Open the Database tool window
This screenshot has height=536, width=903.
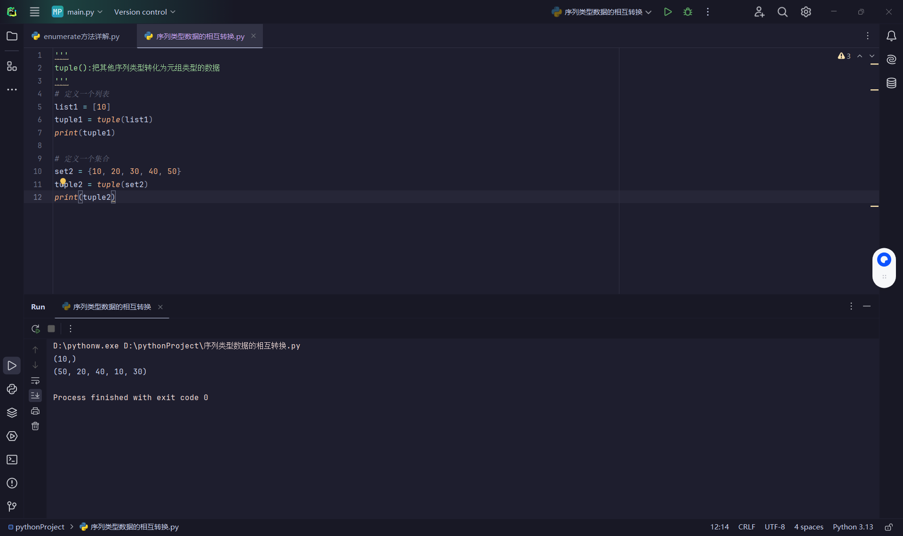coord(891,83)
